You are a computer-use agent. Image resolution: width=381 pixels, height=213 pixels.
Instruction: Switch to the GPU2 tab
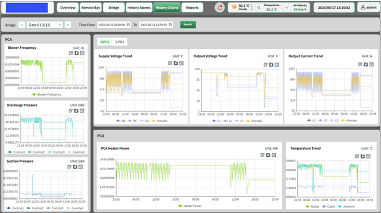pos(119,42)
